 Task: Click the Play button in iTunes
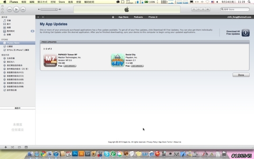pyautogui.click(x=16, y=10)
